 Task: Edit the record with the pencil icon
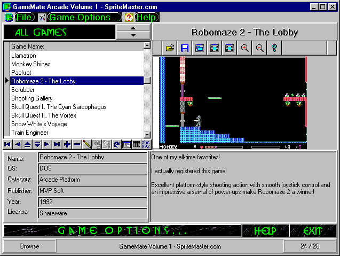86,144
